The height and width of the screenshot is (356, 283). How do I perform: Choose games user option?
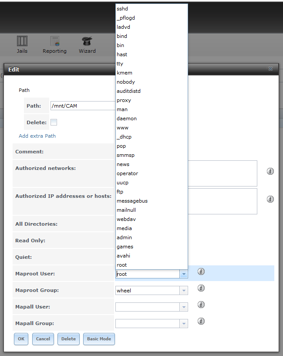(152, 247)
